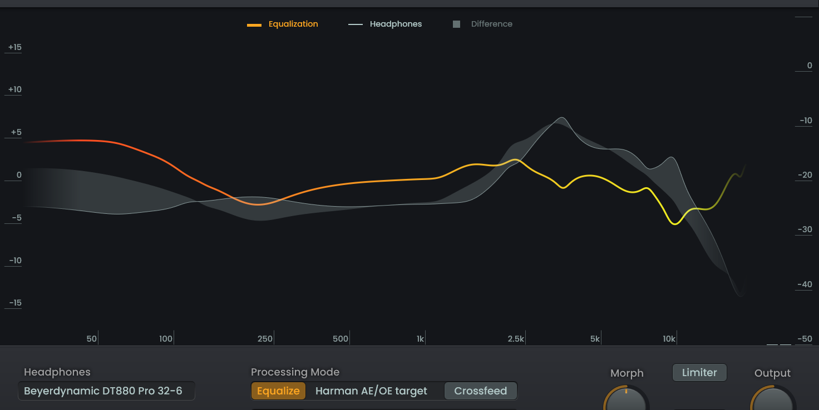This screenshot has height=410, width=819.
Task: Toggle the Difference legend square
Action: [x=456, y=24]
